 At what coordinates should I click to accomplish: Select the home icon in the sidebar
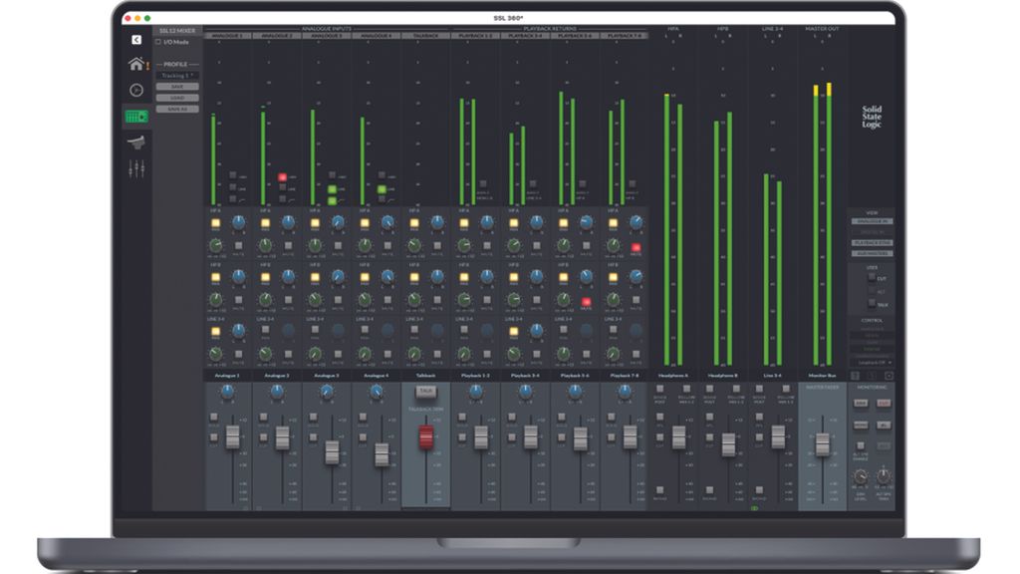tap(135, 63)
